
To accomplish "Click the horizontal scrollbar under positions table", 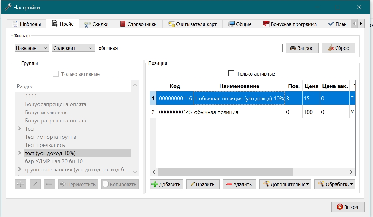I will [253, 172].
